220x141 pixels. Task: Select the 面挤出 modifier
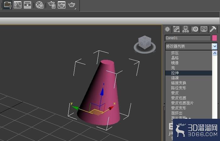tap(189, 113)
